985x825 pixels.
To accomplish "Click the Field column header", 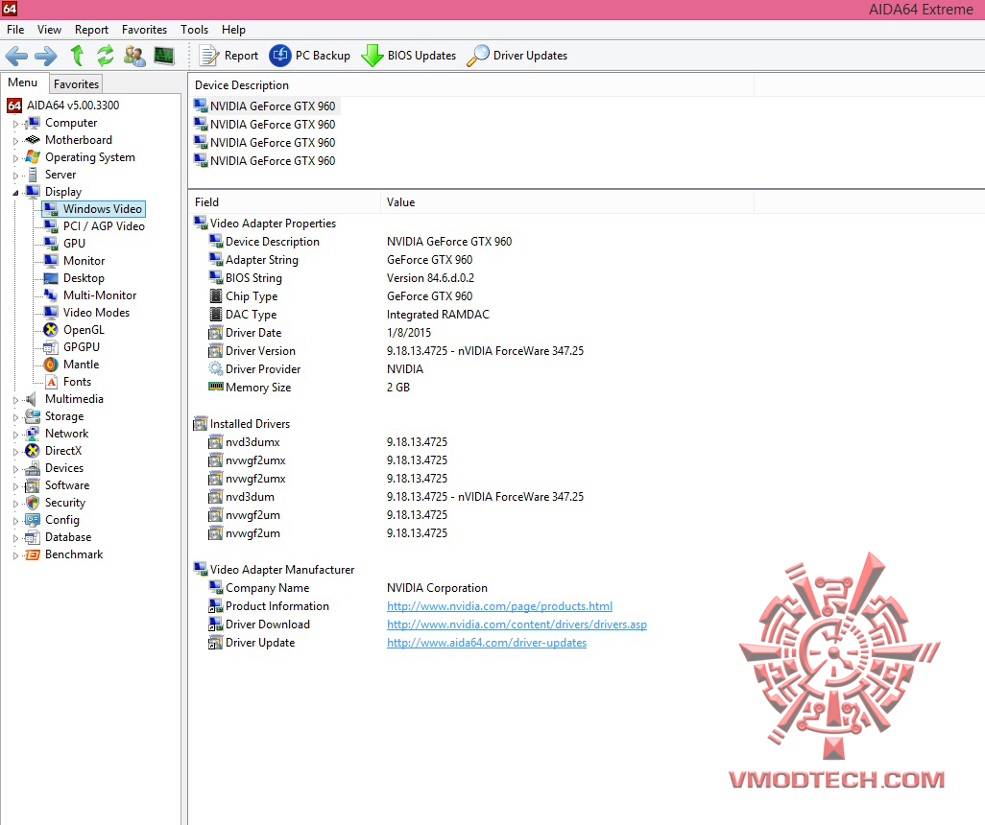I will click(284, 202).
